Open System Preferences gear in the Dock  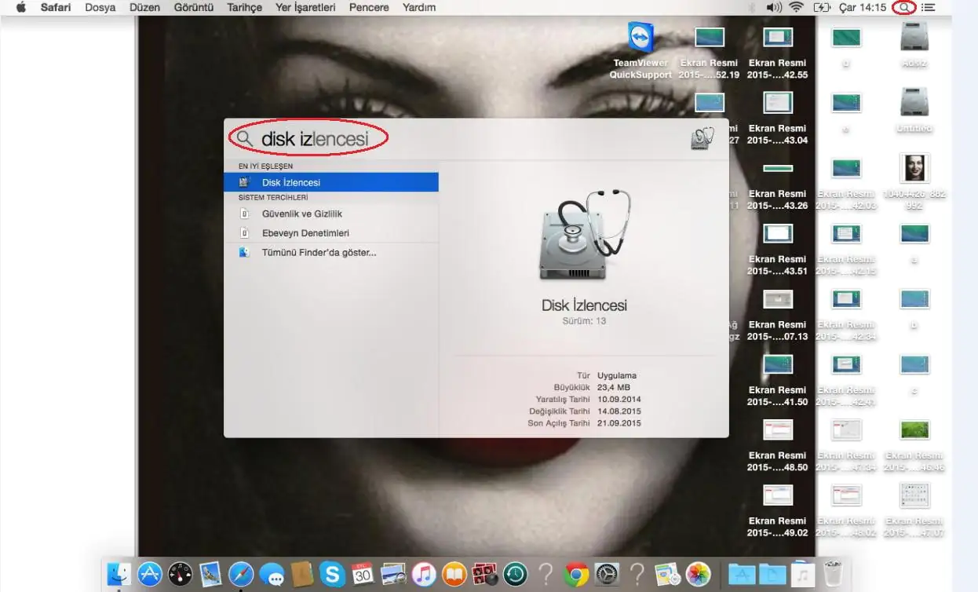[x=607, y=575]
